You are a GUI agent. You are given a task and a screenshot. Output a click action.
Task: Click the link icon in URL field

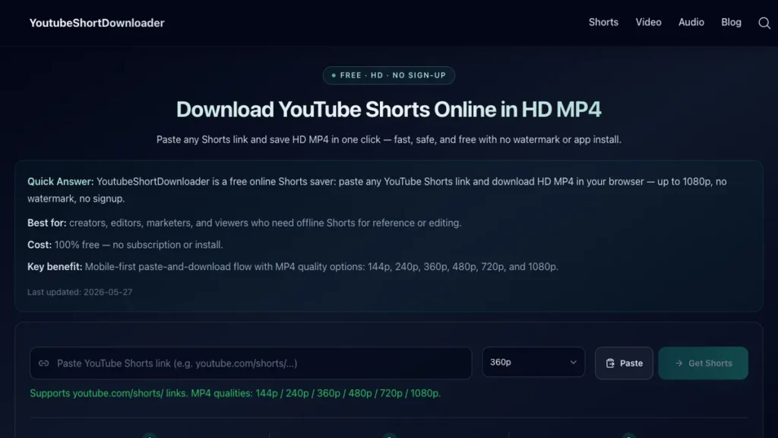pos(43,363)
